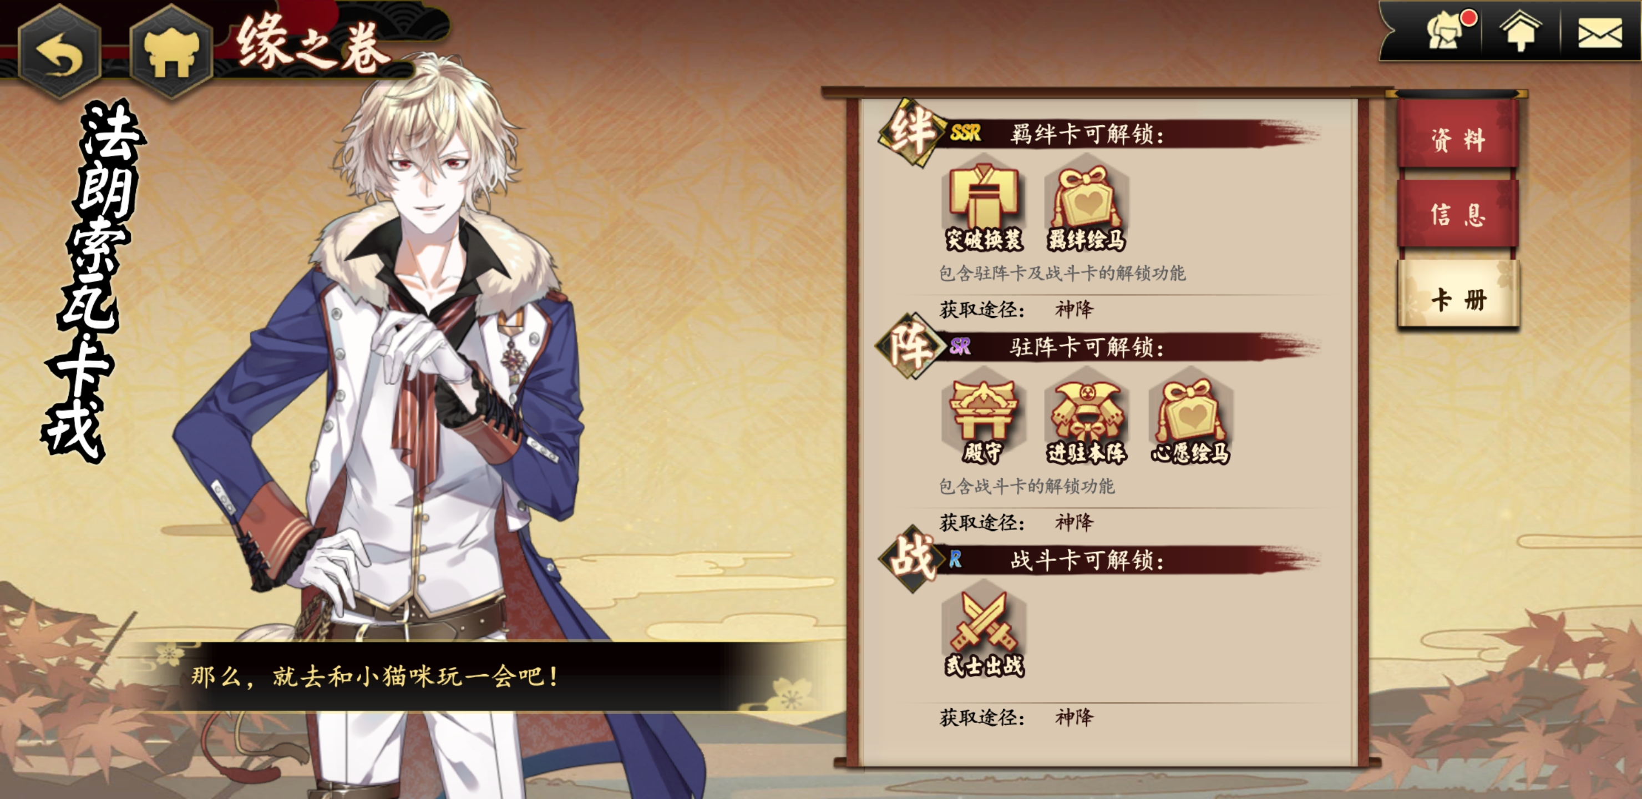
Task: Open the mail envelope icon
Action: (1600, 32)
